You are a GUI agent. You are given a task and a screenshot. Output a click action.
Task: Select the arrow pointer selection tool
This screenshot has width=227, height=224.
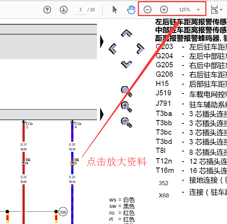point(115,10)
